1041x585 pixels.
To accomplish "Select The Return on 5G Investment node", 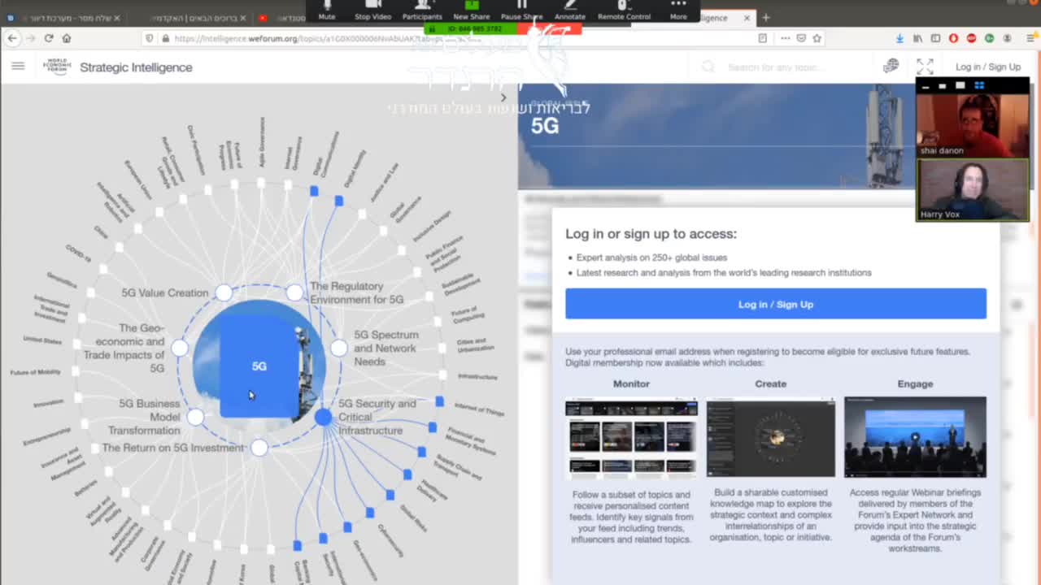I will point(259,448).
